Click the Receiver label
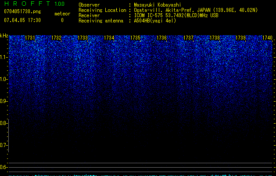Image resolution: width=276 pixels, height=176 pixels. [89, 15]
